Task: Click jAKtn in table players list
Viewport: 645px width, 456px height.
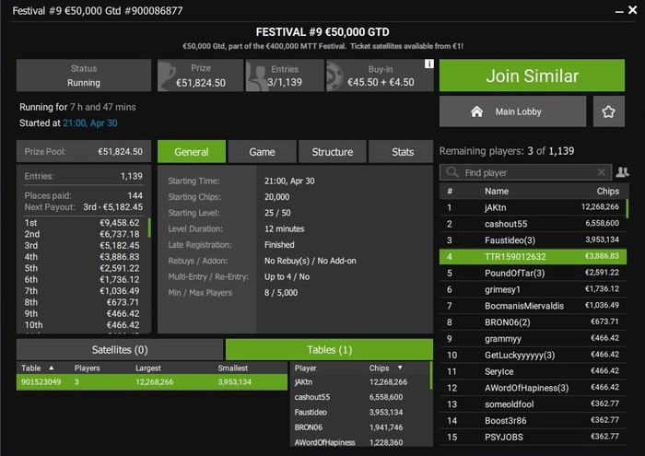Action: (x=303, y=382)
